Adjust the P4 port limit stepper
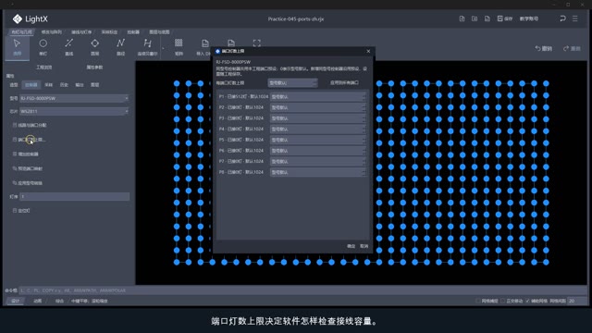Screen dimensions: 592x333 tap(364, 129)
